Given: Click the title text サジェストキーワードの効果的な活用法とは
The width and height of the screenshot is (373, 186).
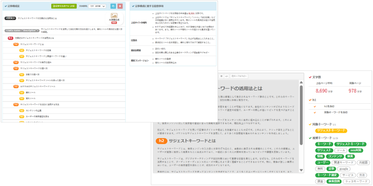Looking at the screenshot, I should [37, 18].
